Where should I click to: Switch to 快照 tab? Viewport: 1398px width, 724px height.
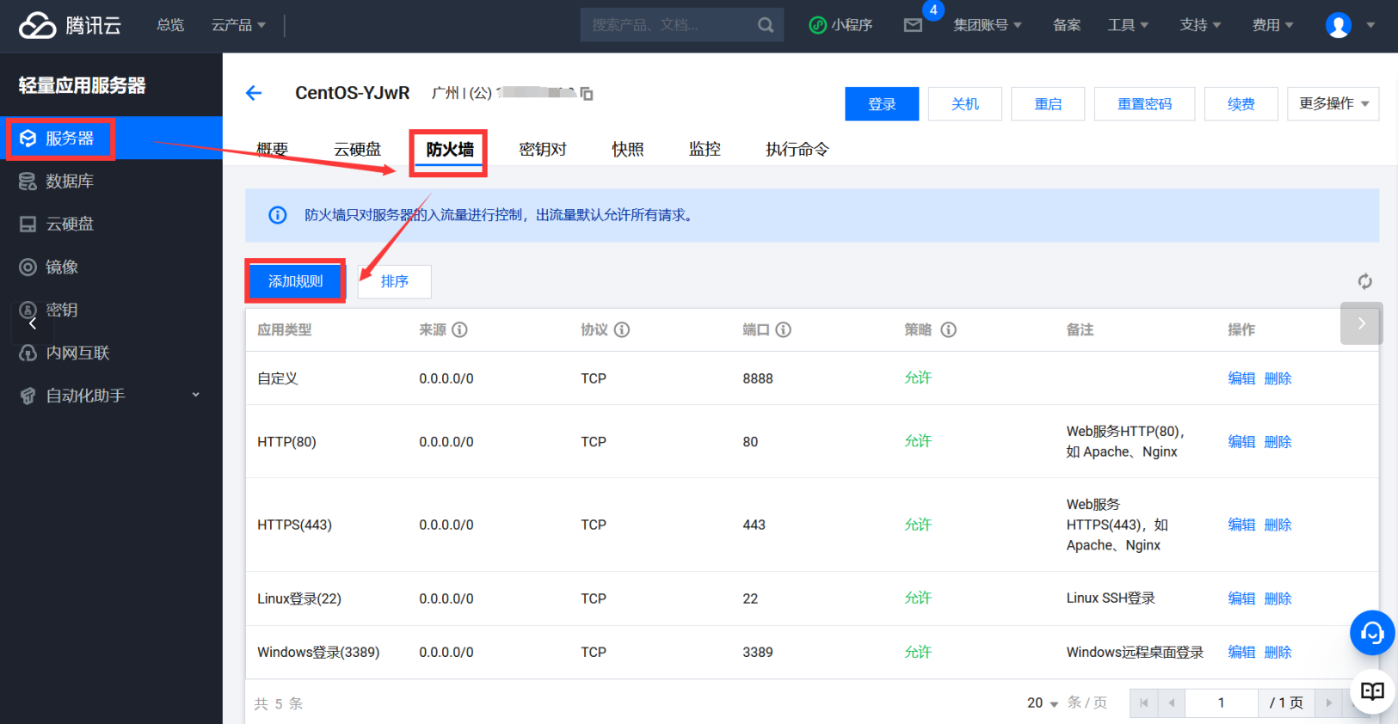(x=628, y=150)
